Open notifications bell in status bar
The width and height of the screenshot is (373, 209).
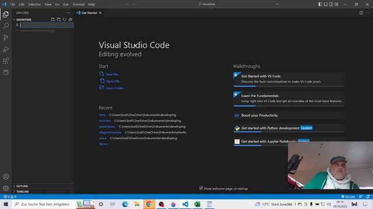coord(368,197)
